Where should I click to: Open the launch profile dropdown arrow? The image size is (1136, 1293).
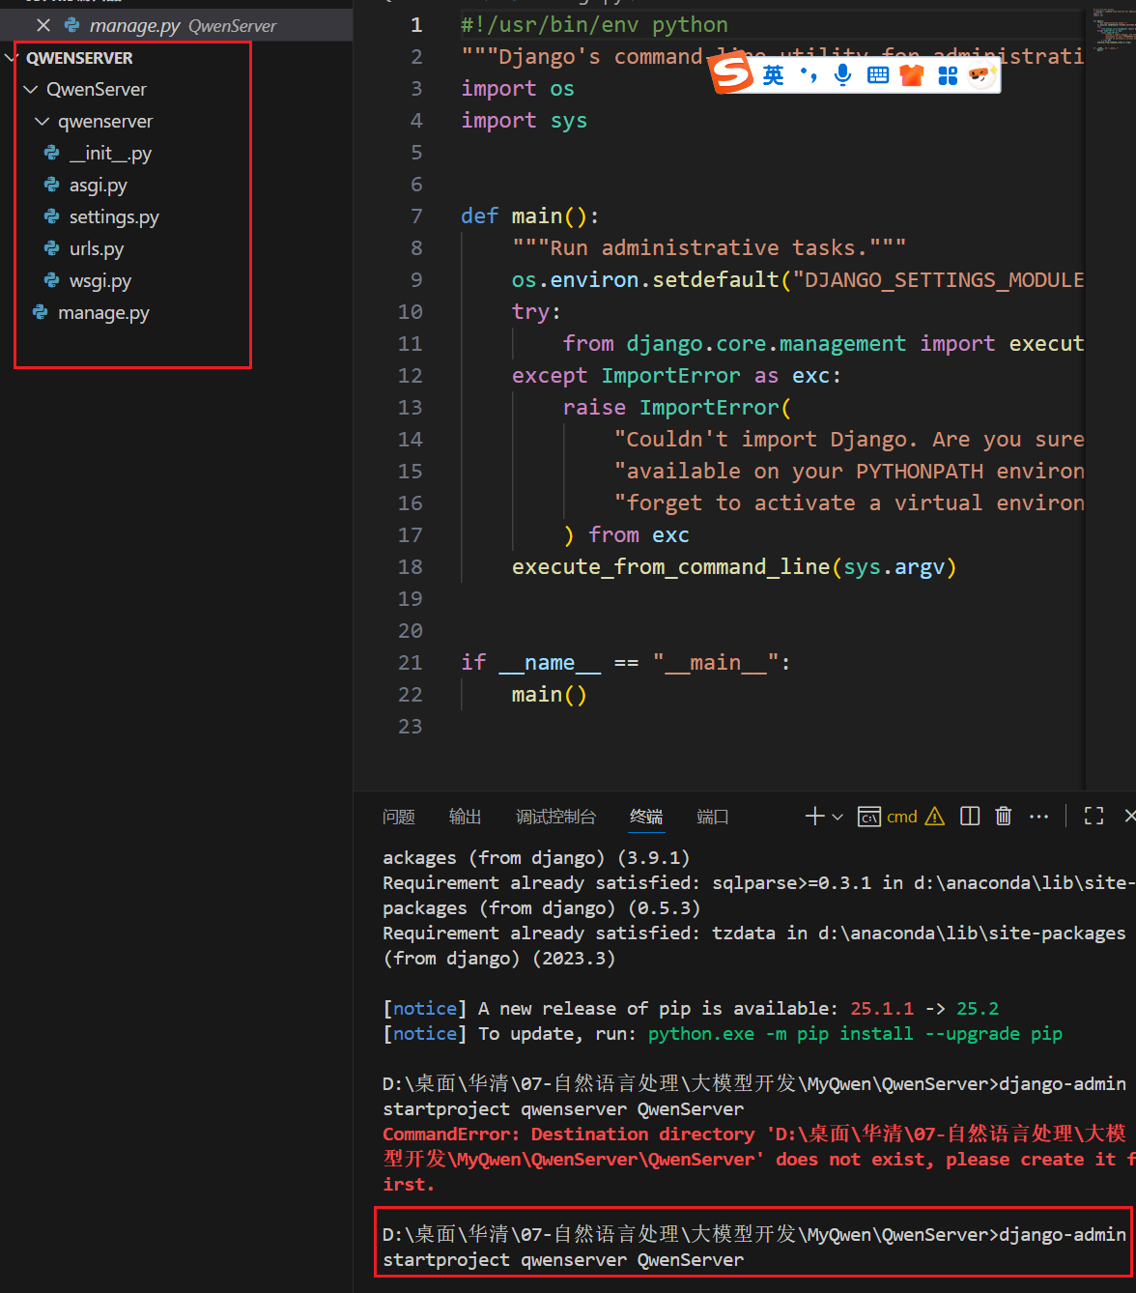838,817
